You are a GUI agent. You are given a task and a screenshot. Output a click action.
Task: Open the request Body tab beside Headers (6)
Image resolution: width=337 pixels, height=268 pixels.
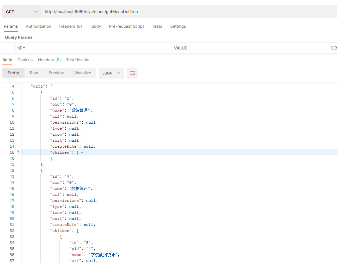click(96, 26)
